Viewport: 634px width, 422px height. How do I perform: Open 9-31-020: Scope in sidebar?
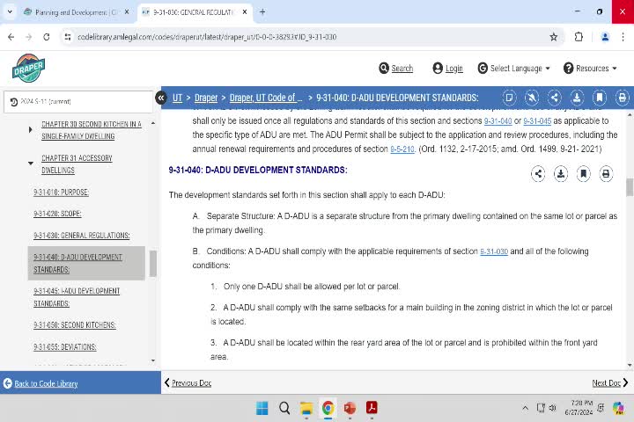pyautogui.click(x=57, y=214)
